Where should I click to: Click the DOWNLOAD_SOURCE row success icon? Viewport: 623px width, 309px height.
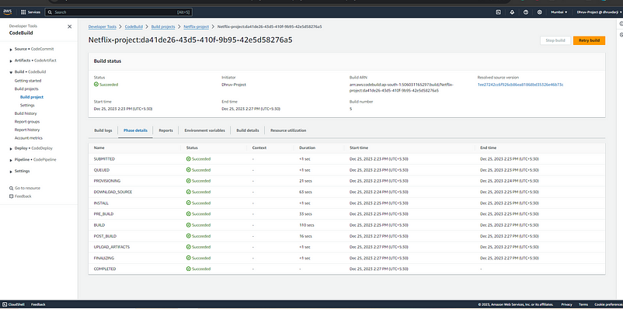(x=188, y=192)
